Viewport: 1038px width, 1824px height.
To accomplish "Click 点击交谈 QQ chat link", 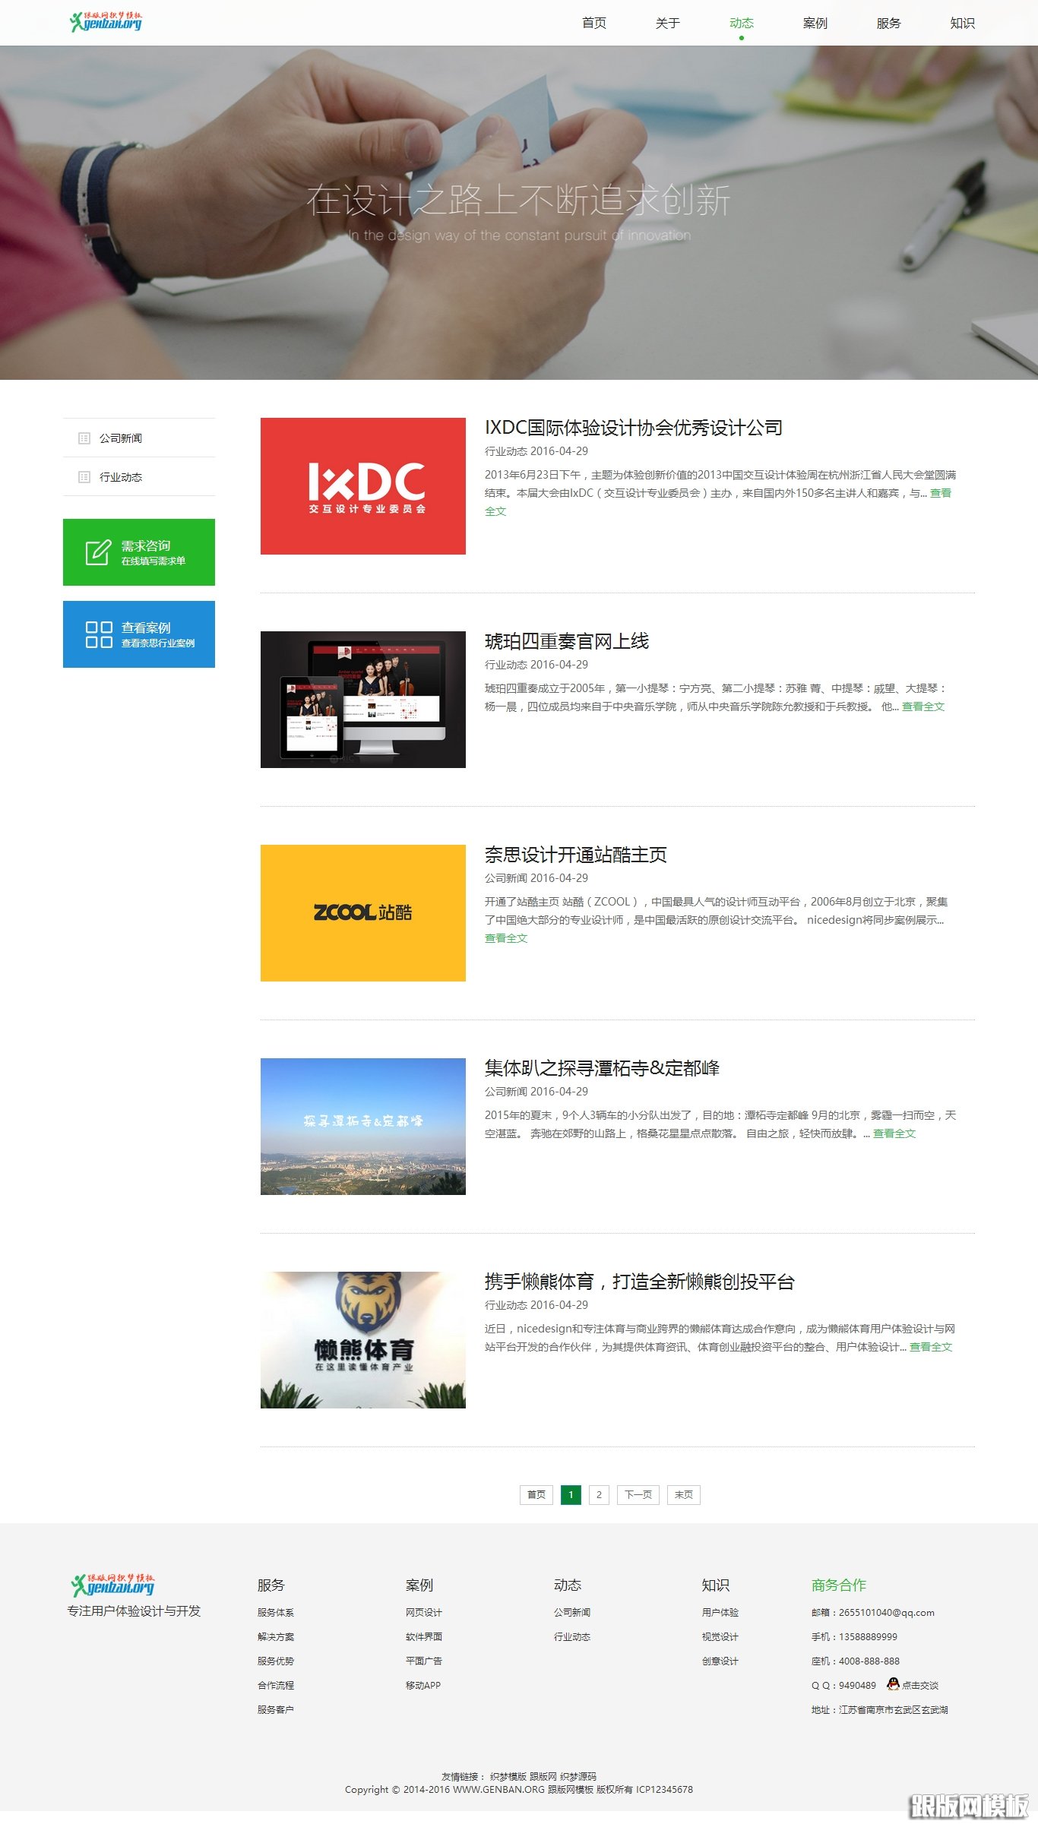I will (x=920, y=1685).
